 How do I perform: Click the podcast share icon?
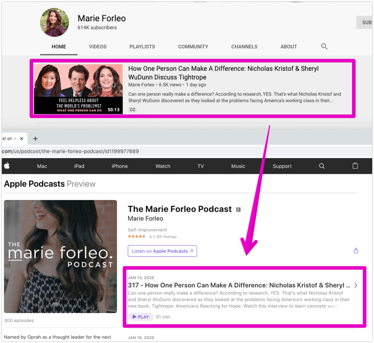click(356, 251)
